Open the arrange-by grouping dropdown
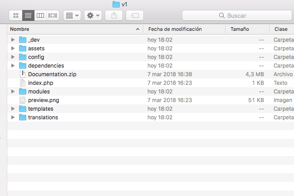294x196 pixels. pos(72,15)
